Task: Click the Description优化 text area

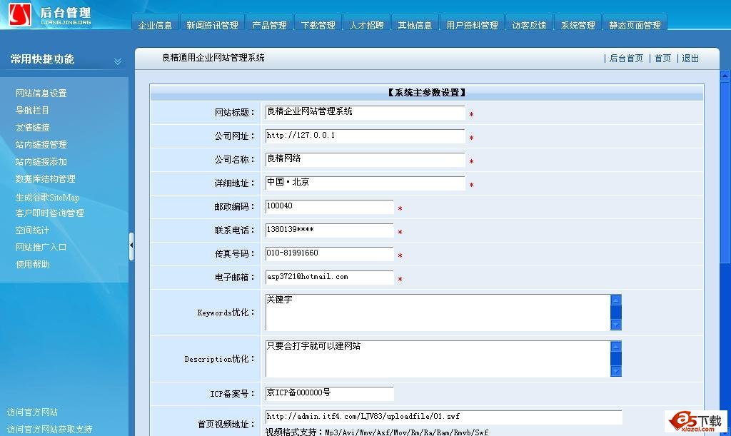Action: coord(443,359)
